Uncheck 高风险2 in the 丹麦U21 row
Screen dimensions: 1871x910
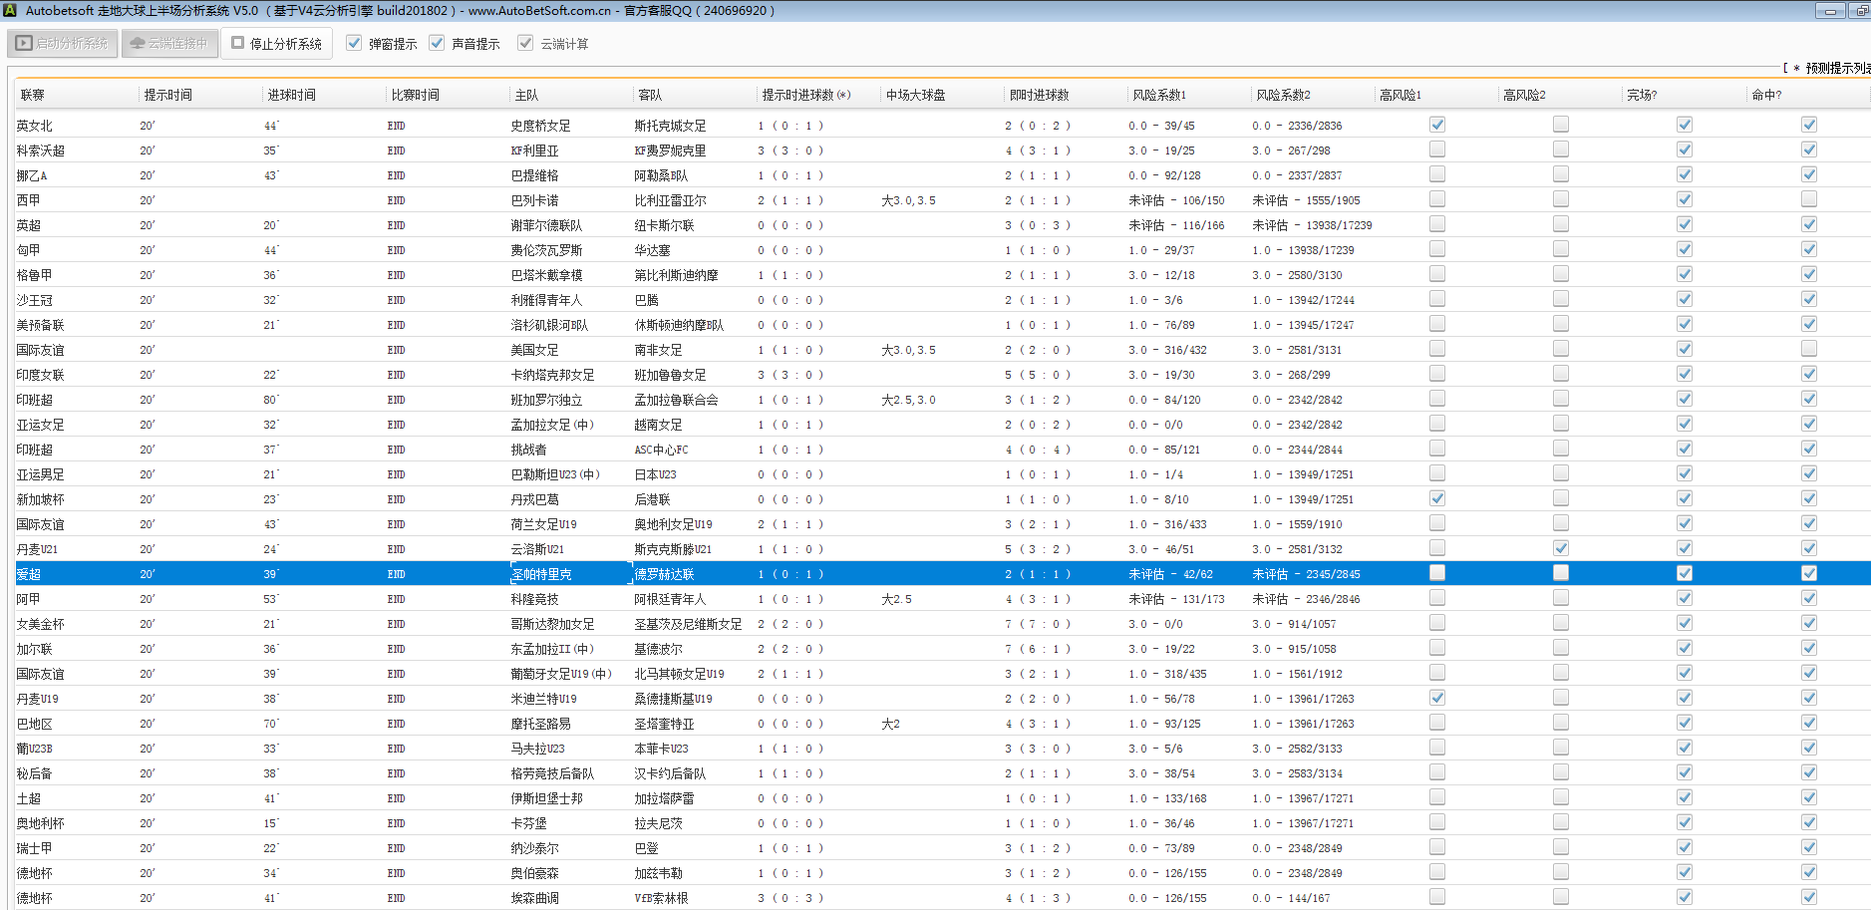point(1561,548)
